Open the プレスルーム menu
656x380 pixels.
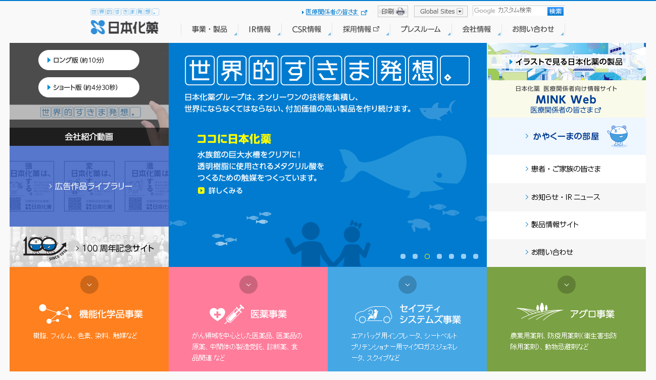pos(420,29)
